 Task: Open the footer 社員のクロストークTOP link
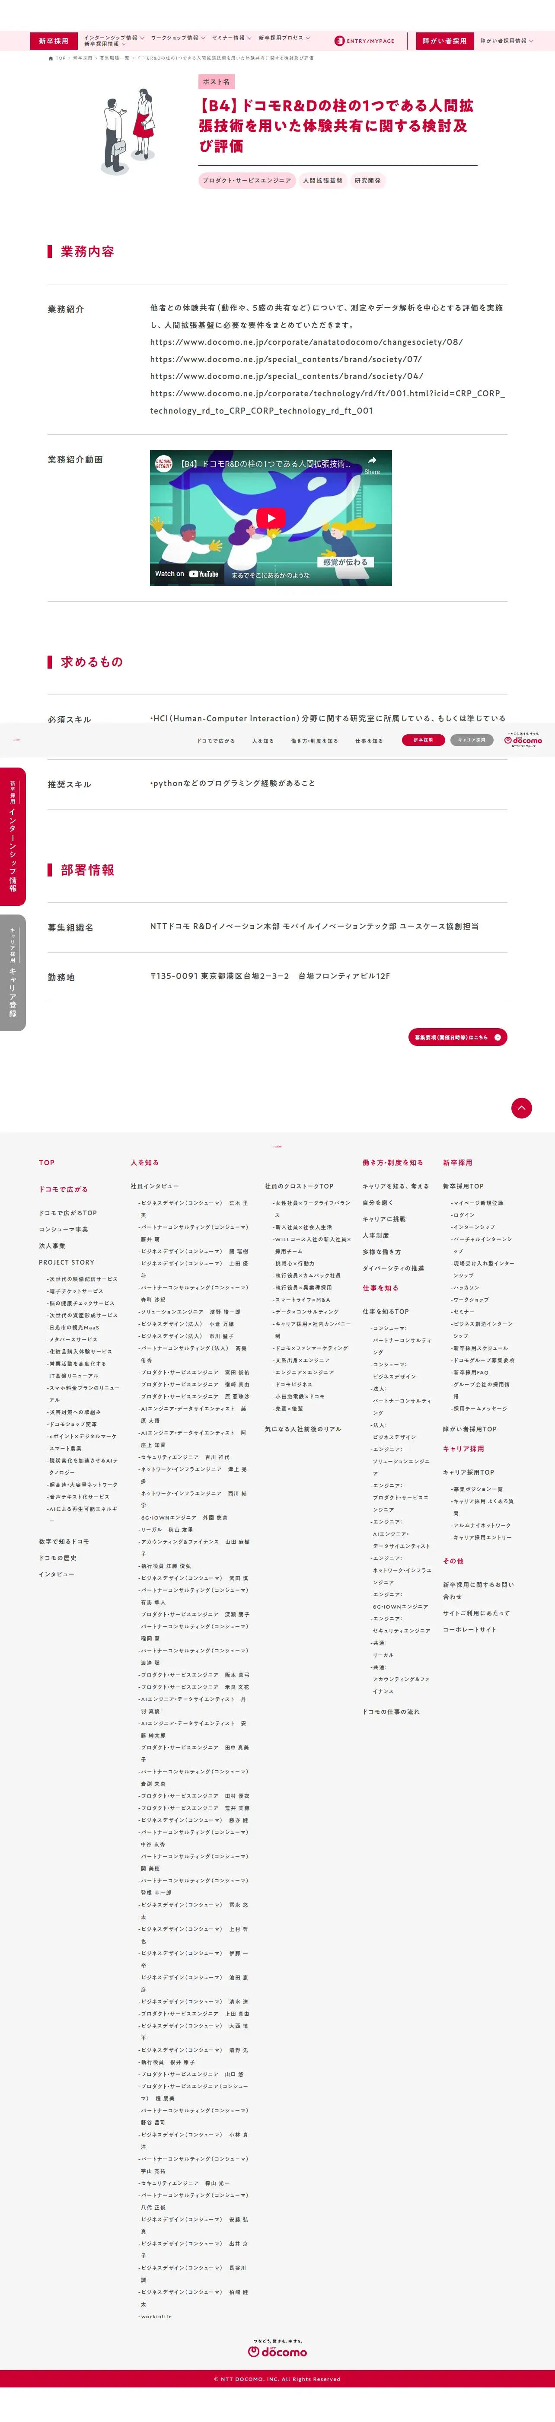point(299,1186)
